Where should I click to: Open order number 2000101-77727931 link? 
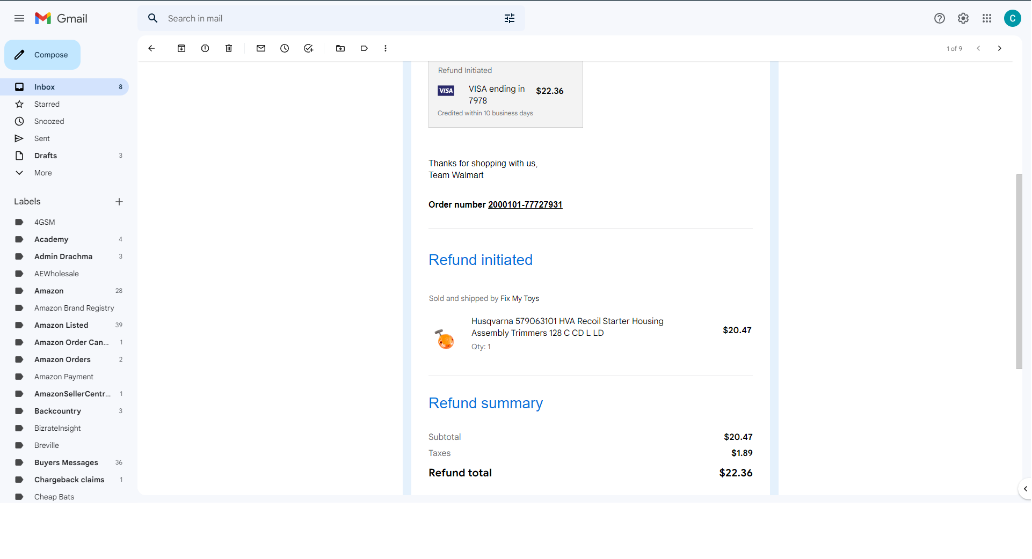click(525, 204)
